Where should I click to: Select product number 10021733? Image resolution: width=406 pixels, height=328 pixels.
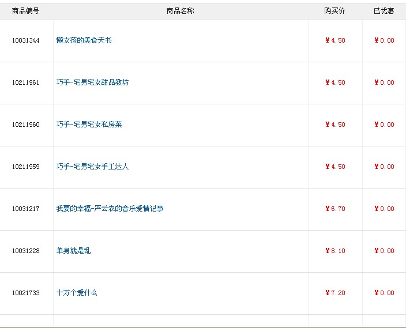25,293
